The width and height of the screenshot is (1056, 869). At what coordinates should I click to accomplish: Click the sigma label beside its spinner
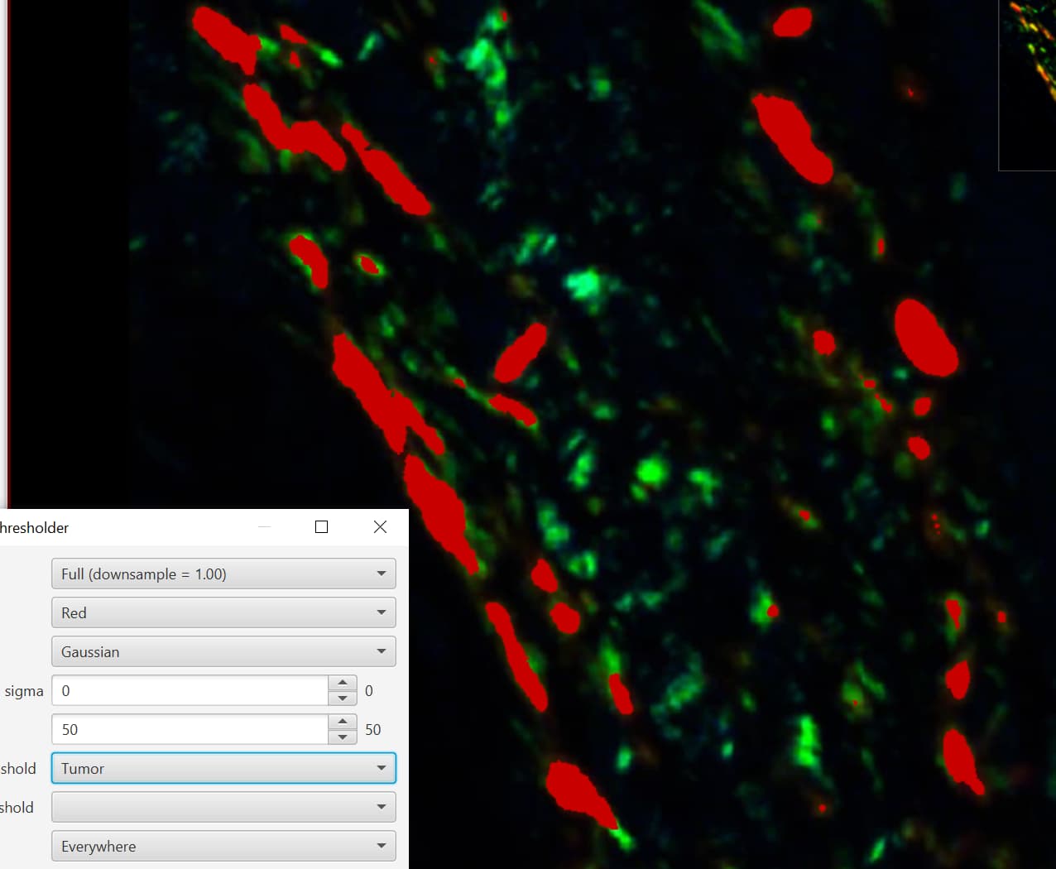[x=24, y=690]
